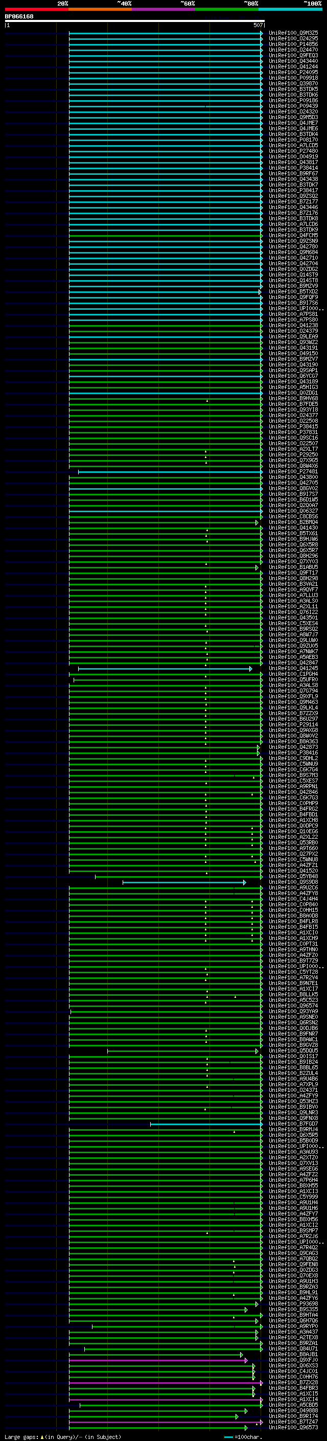Select last hit label UniRef100_Q96573
Image resolution: width=327 pixels, height=1441 pixels.
point(293,1428)
